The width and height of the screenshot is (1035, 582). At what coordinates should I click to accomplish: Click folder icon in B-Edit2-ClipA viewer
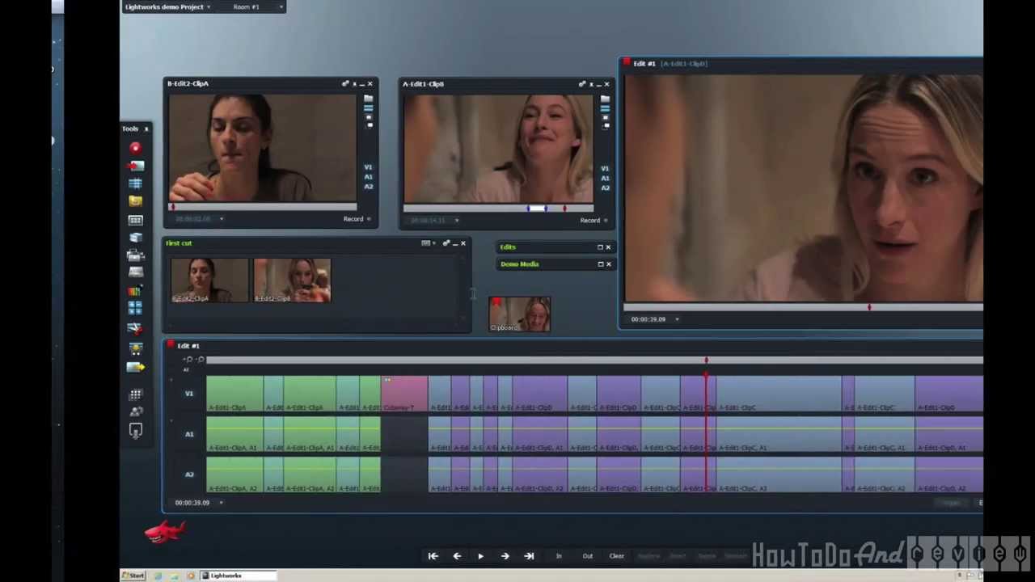[x=368, y=99]
